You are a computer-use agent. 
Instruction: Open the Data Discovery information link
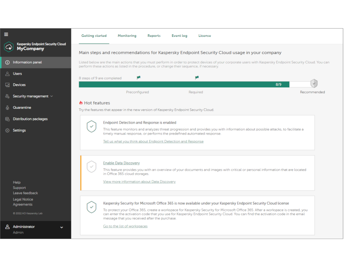pos(139,182)
